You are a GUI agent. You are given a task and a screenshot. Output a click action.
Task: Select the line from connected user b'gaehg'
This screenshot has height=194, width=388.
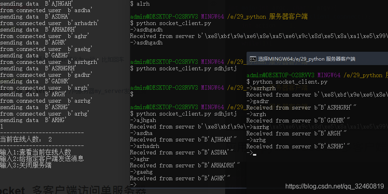(46, 49)
